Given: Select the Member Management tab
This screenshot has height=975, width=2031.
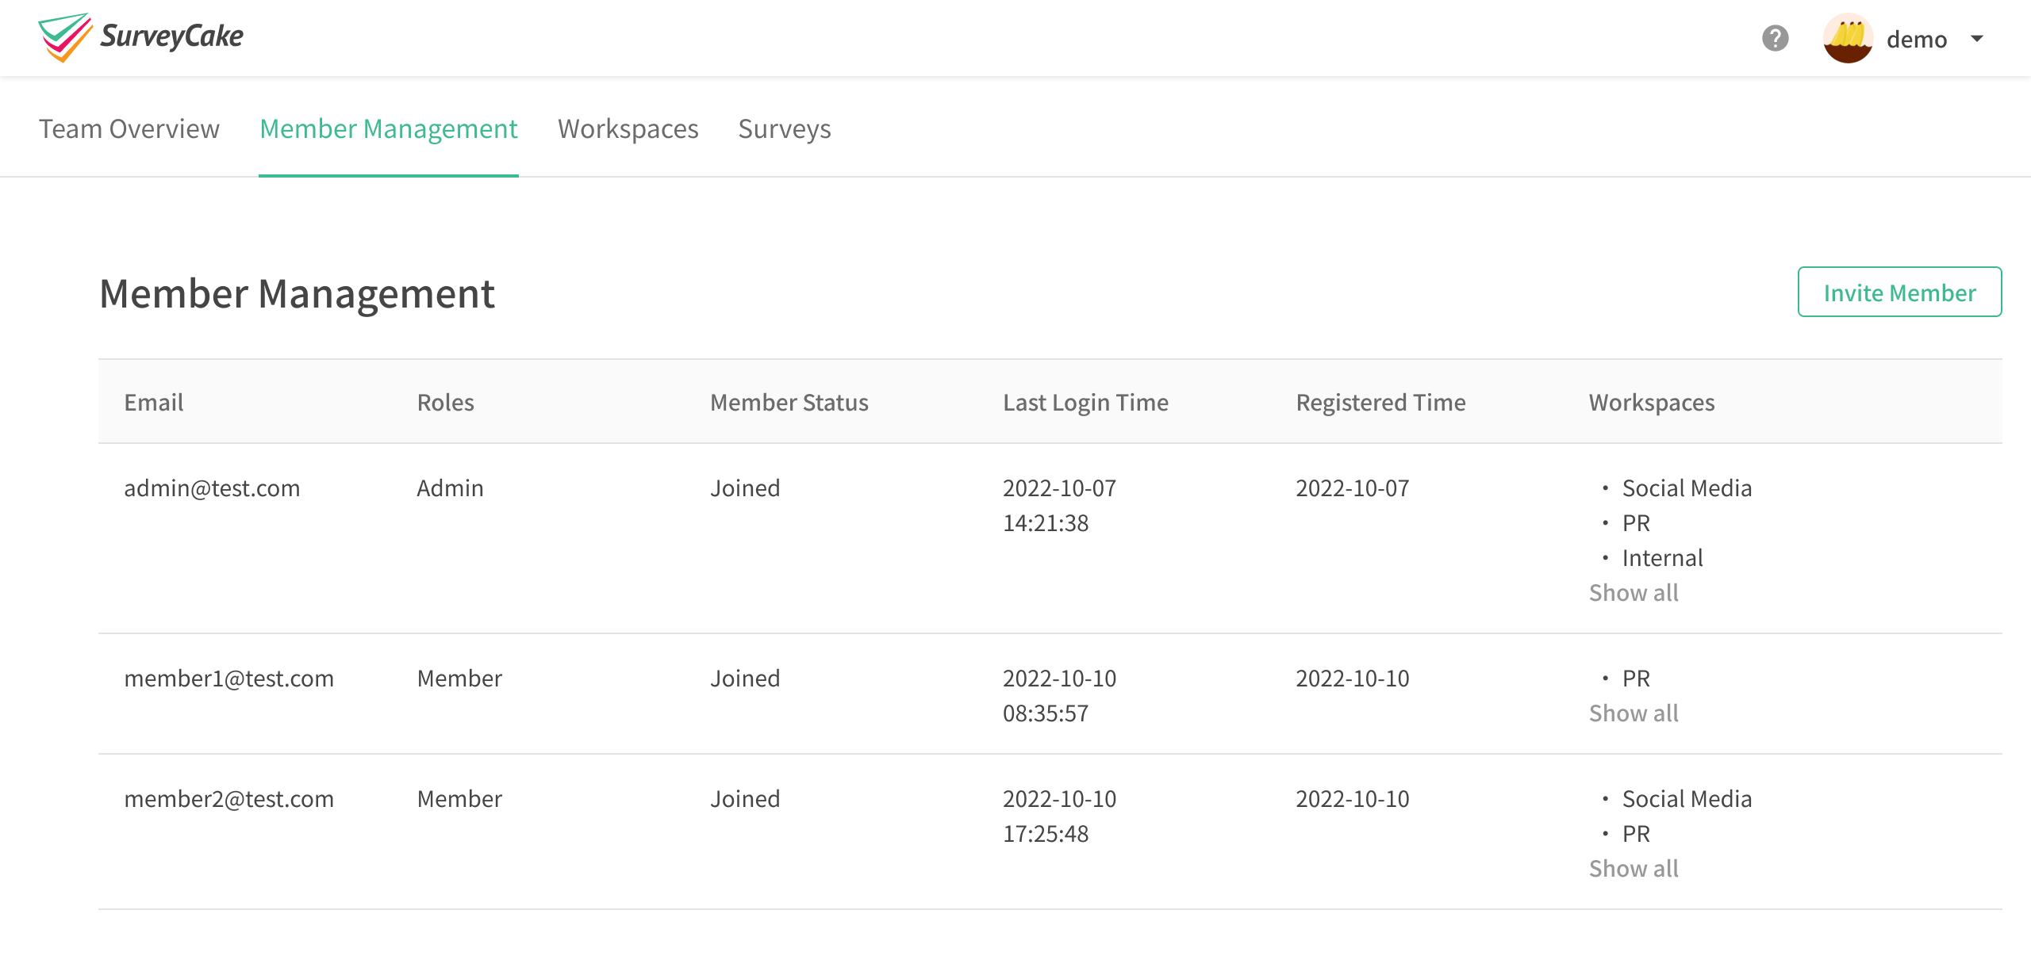Looking at the screenshot, I should [x=389, y=128].
